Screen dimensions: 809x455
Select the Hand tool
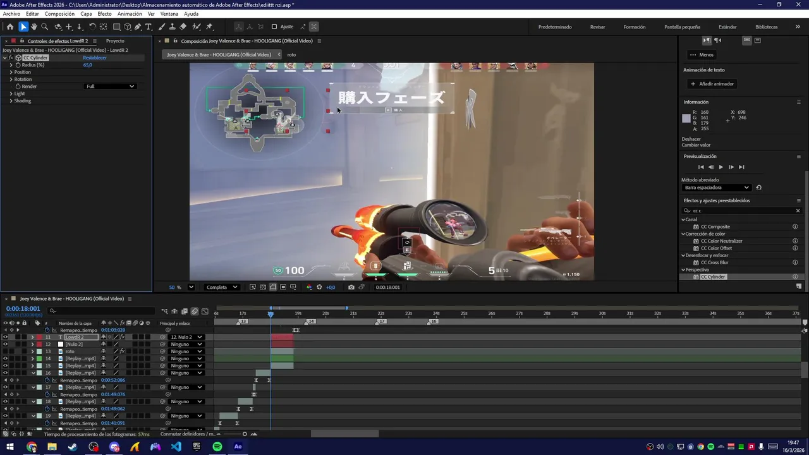point(34,27)
